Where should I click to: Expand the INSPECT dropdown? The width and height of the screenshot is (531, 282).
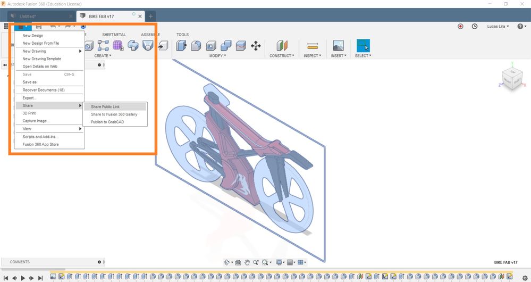click(x=312, y=55)
